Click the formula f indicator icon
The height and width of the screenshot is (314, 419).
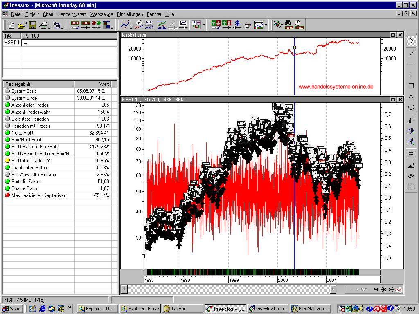pyautogui.click(x=138, y=25)
